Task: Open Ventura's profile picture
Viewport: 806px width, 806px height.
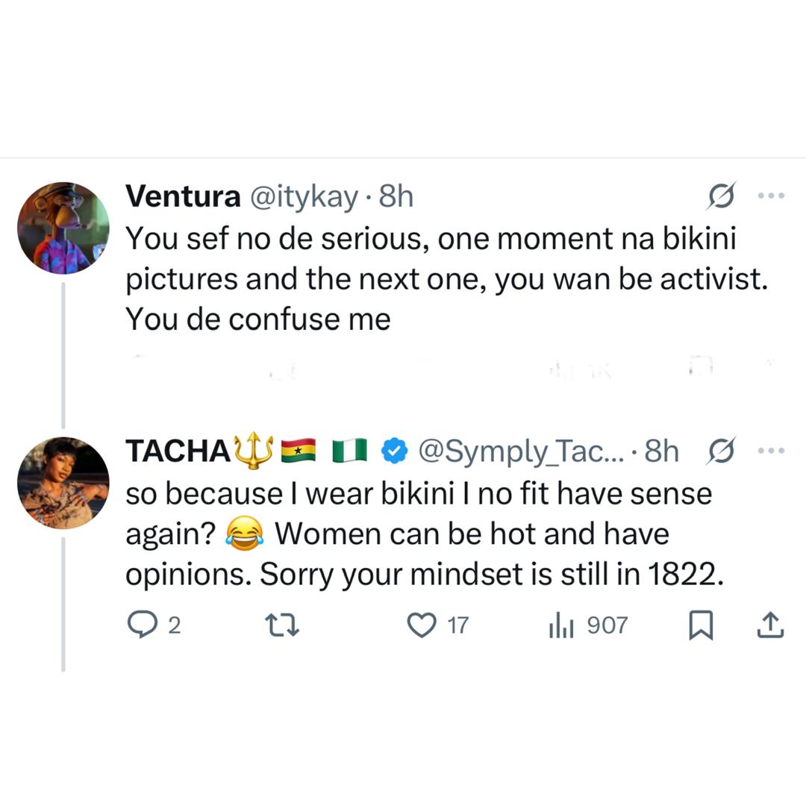Action: point(63,228)
